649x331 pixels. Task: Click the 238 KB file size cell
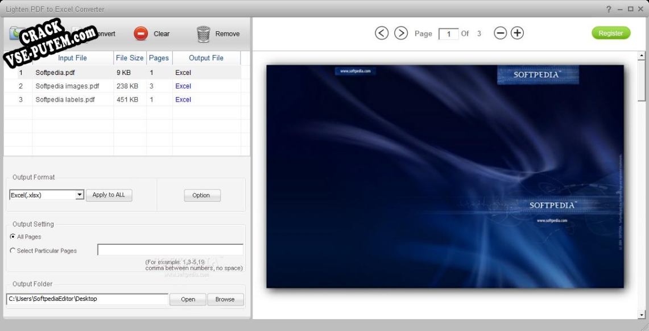point(127,86)
